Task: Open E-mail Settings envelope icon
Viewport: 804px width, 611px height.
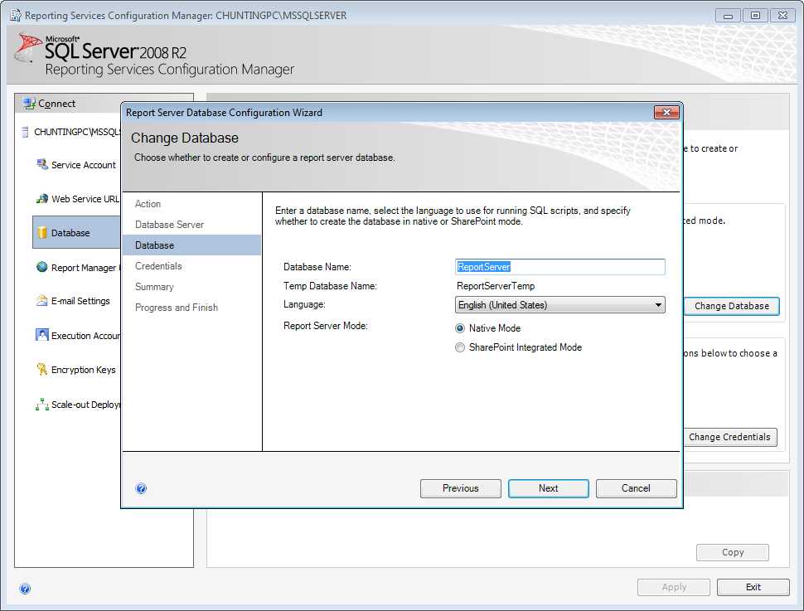Action: coord(42,301)
